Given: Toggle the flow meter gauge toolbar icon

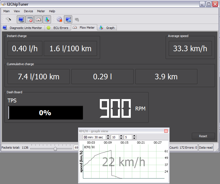Looking at the screenshot, I should tap(38, 19).
